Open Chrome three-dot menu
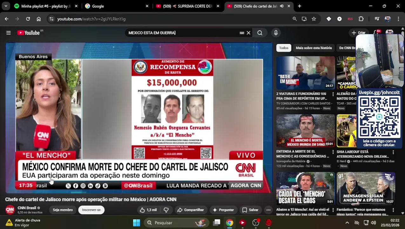 398,19
